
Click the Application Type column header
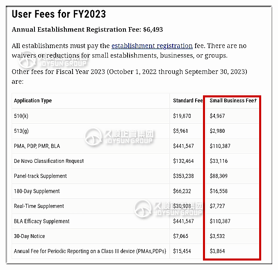coord(33,101)
